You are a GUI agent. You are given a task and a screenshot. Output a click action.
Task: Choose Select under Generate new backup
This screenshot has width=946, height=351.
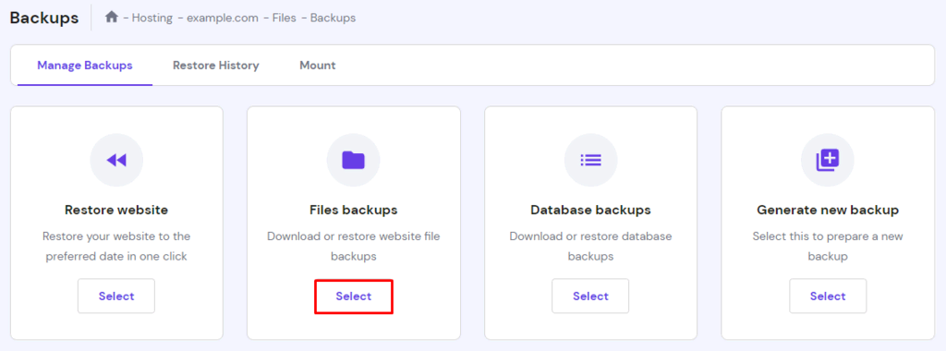tap(828, 297)
